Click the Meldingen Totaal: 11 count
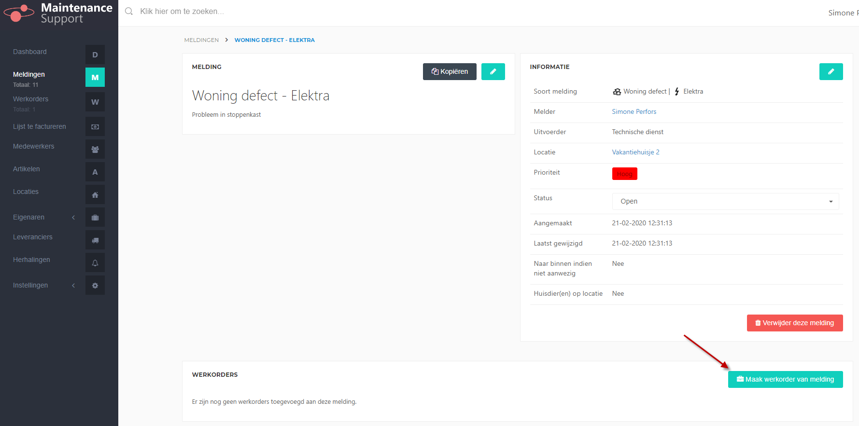 click(x=26, y=85)
